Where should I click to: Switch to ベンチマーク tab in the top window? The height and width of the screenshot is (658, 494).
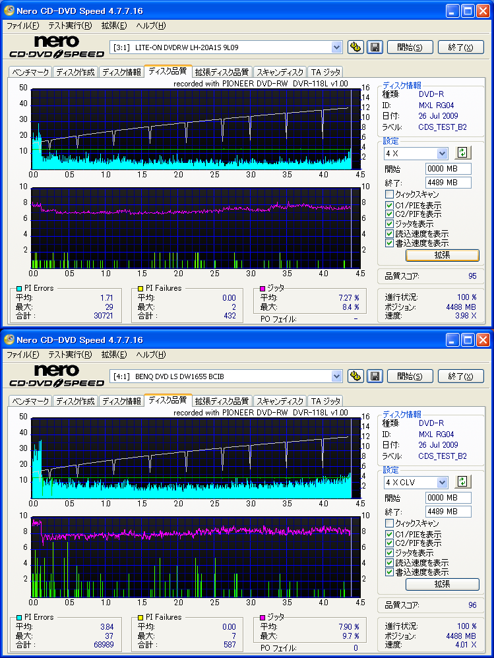30,72
